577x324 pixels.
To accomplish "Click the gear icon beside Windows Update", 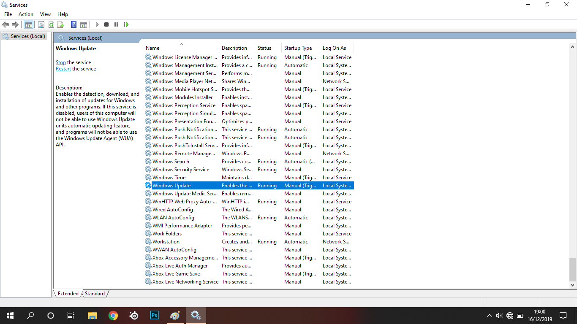I will point(148,186).
